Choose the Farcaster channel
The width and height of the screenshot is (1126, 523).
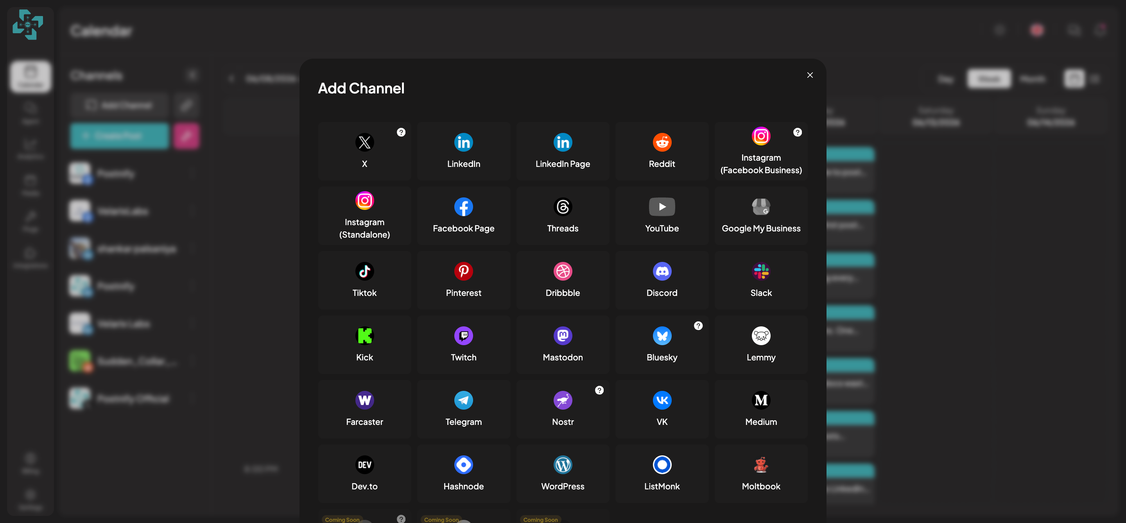(x=364, y=409)
